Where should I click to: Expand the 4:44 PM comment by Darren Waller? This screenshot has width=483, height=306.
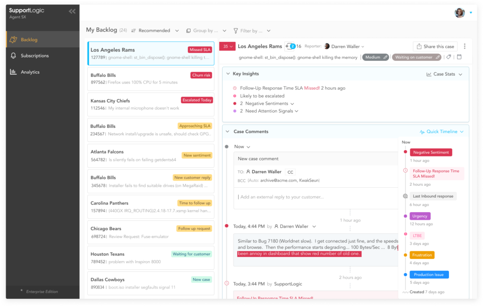pyautogui.click(x=314, y=227)
